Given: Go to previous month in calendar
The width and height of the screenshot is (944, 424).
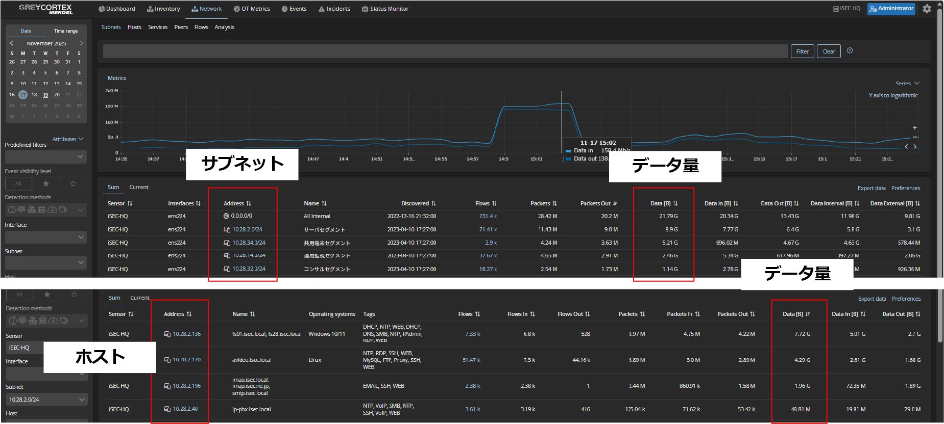Looking at the screenshot, I should (12, 43).
